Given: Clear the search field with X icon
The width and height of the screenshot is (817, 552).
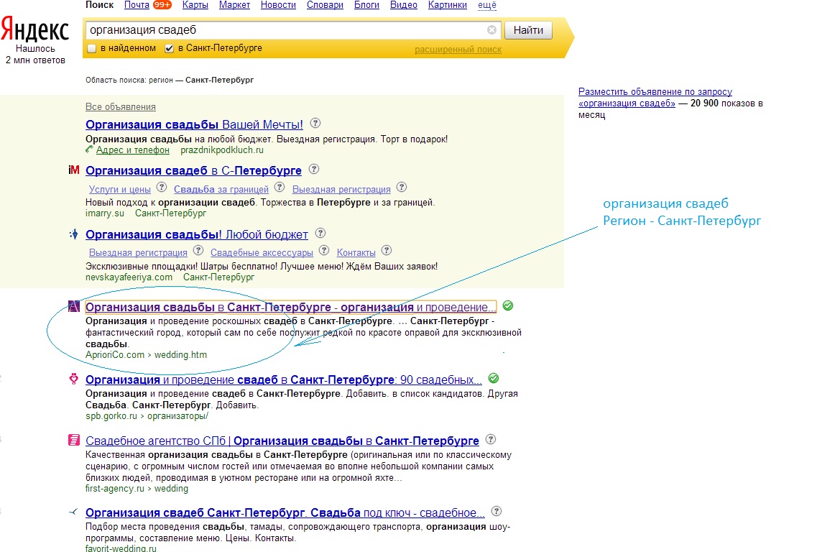Looking at the screenshot, I should (491, 30).
